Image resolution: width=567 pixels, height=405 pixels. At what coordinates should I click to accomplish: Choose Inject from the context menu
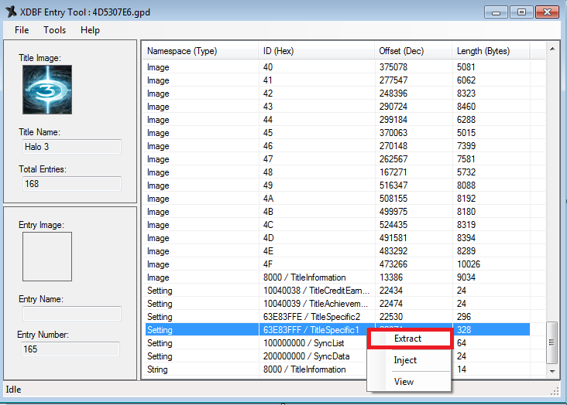click(405, 360)
